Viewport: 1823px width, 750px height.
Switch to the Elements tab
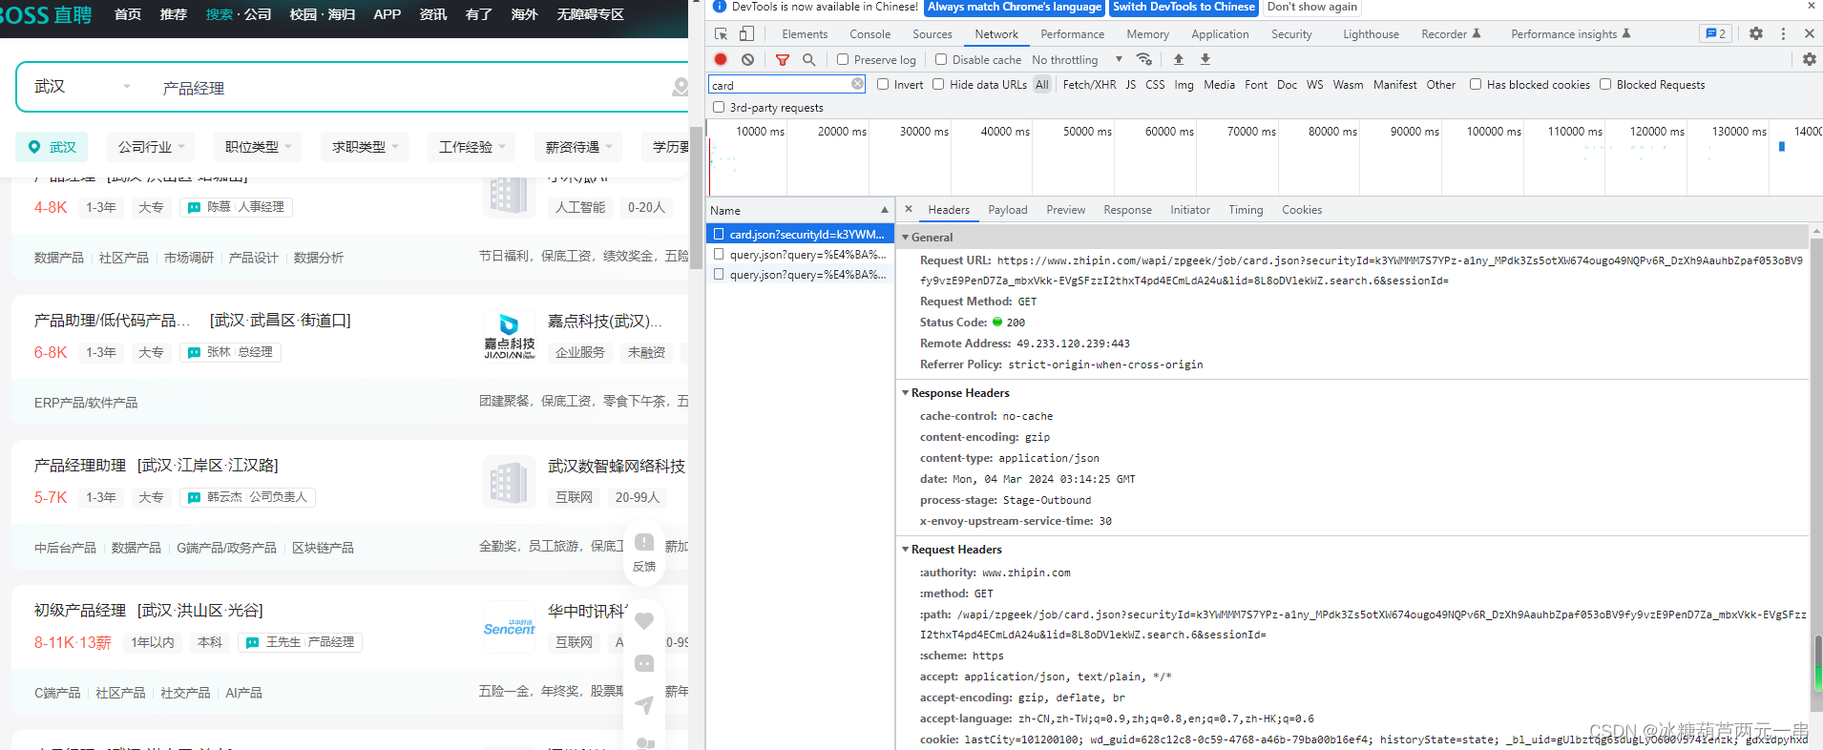805,33
